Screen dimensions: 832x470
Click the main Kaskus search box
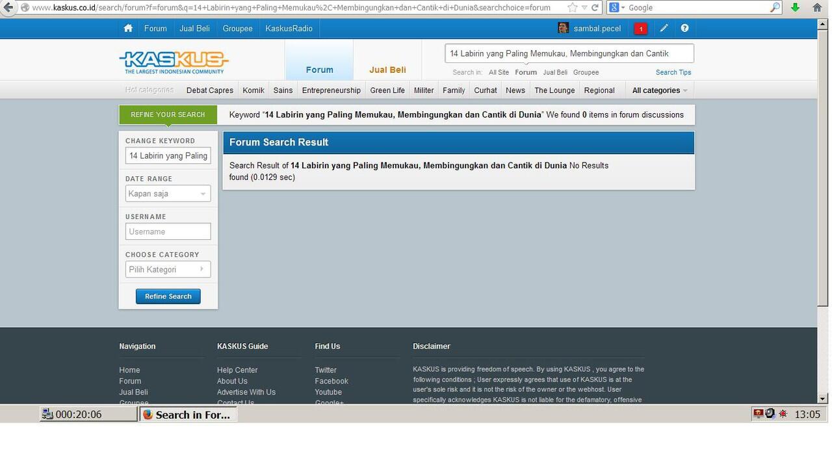click(569, 53)
